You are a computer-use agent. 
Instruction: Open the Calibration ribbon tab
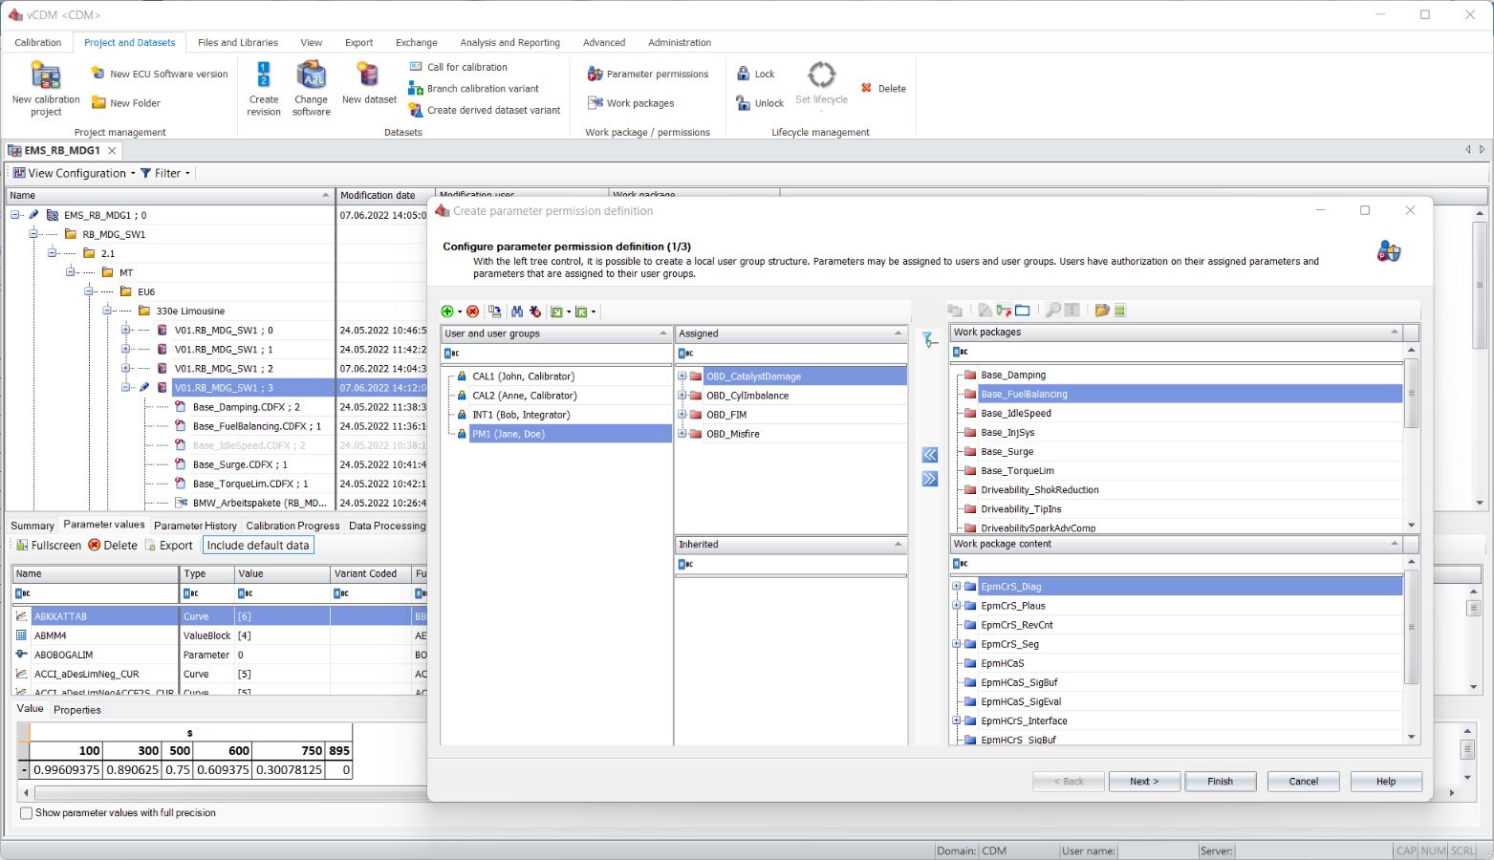pyautogui.click(x=38, y=42)
